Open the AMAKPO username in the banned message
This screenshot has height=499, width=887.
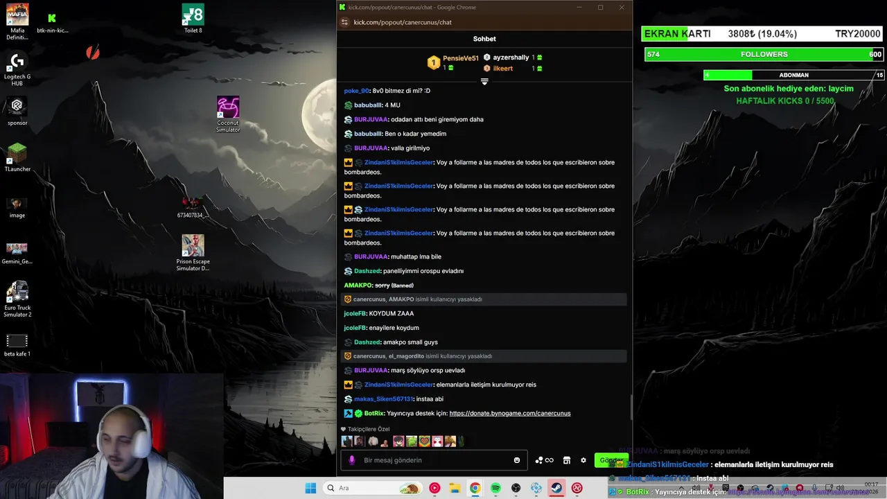(x=358, y=286)
